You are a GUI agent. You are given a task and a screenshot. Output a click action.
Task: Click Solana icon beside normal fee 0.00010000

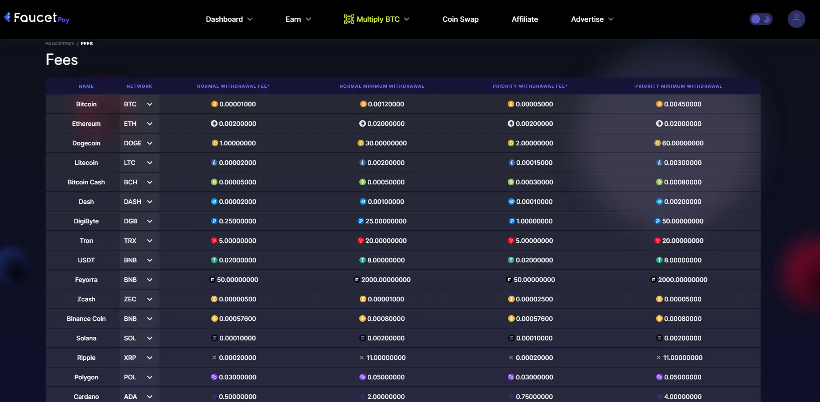point(214,338)
